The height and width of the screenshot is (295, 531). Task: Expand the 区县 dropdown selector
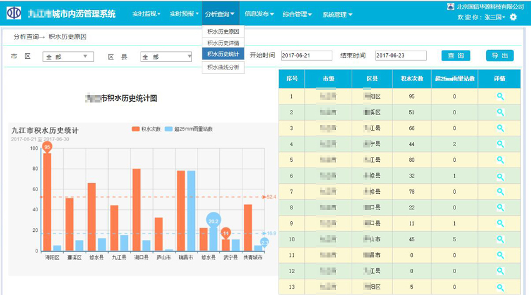pos(166,57)
